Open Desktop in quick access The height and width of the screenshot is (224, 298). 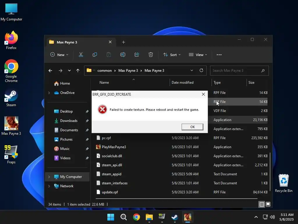pos(66,111)
